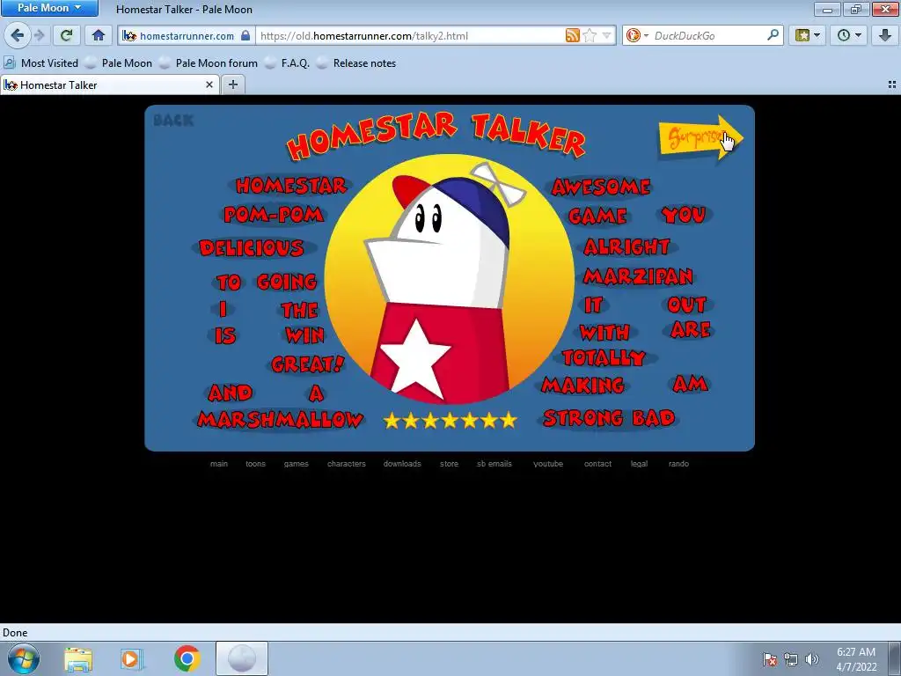Click the word WIN
The image size is (901, 676).
point(304,335)
